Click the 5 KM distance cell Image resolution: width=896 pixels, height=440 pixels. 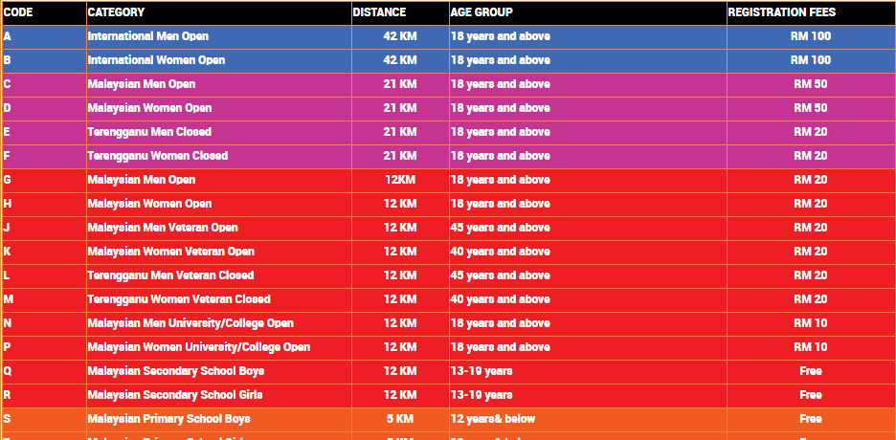coord(400,420)
